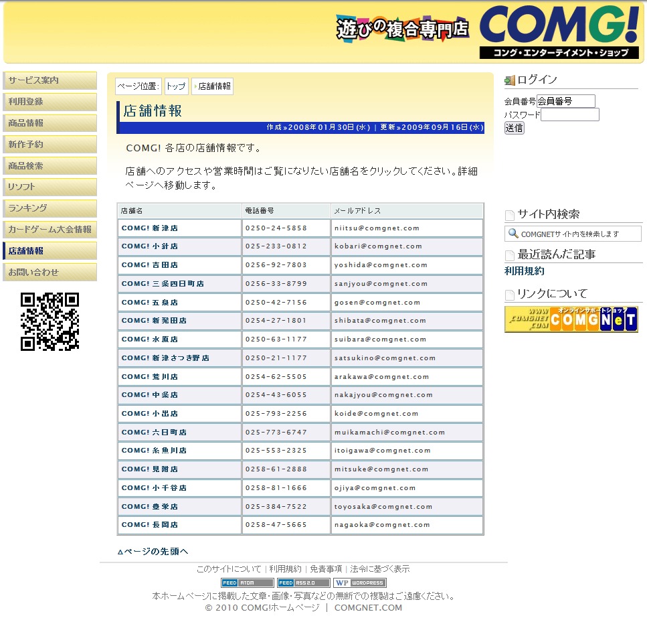647x618 pixels.
Task: Open COMG! 三条四日町店 store page
Action: [163, 284]
